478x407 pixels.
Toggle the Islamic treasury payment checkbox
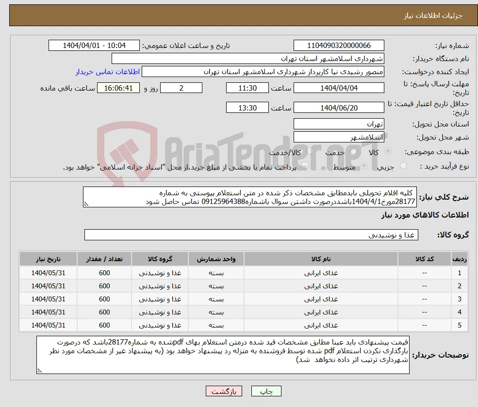pyautogui.click(x=305, y=166)
